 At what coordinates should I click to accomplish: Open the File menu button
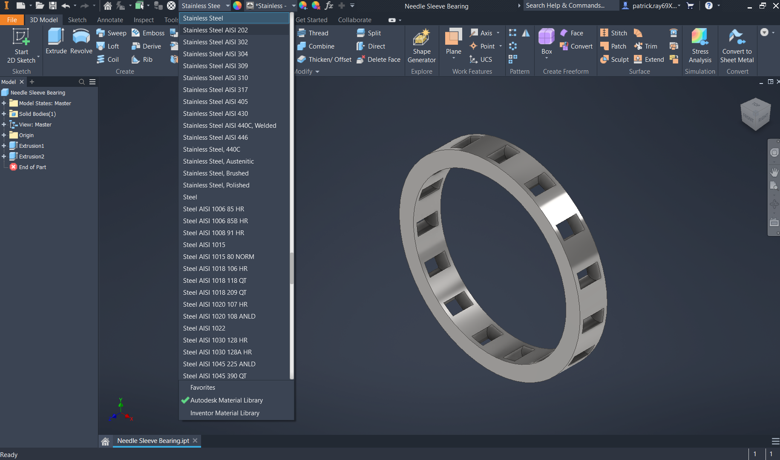tap(12, 20)
